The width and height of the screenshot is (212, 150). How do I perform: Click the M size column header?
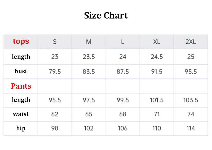point(89,42)
